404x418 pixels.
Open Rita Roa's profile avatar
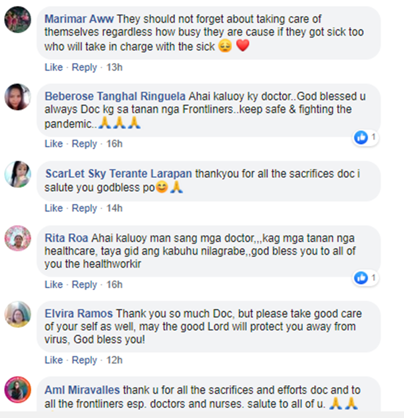pos(18,238)
